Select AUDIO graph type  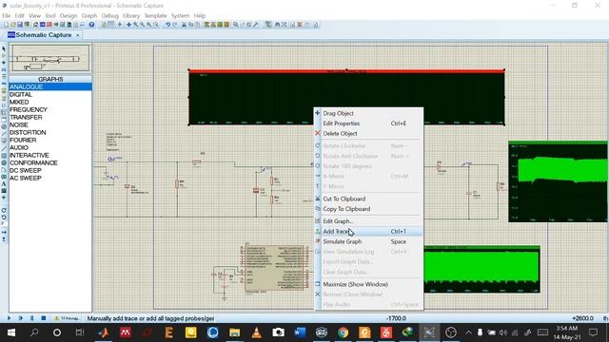pos(50,148)
